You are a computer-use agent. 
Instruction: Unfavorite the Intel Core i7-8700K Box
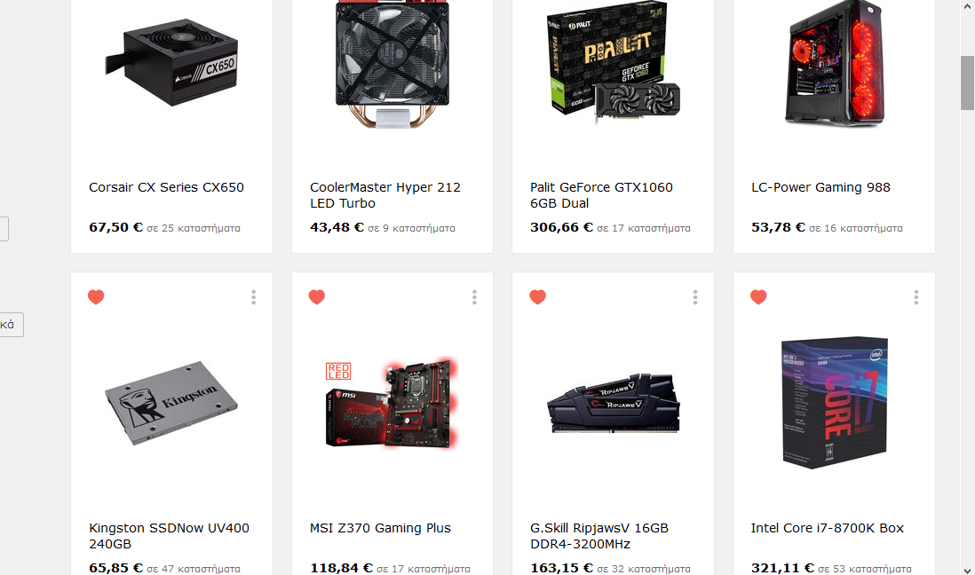[758, 297]
